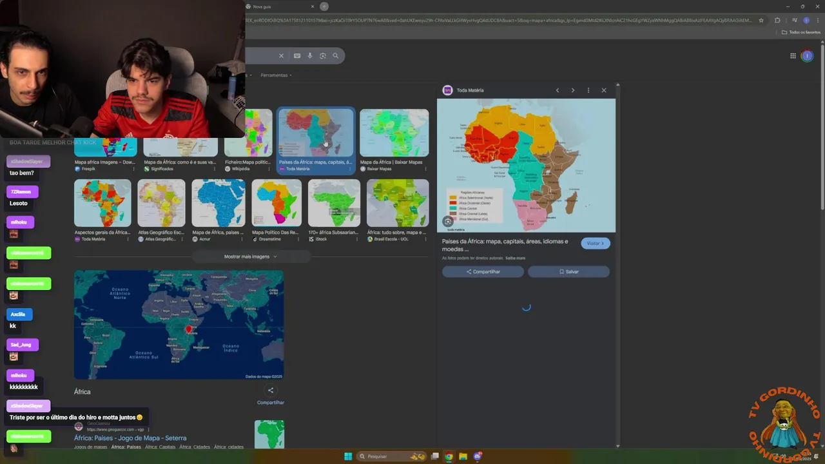825x464 pixels.
Task: Open the Atlas Geográfico Escolar thumbnail
Action: pyautogui.click(x=161, y=203)
